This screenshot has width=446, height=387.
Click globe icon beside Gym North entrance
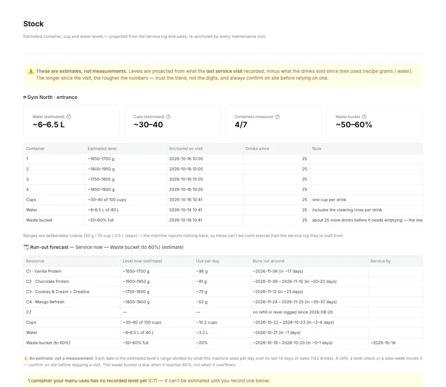click(25, 98)
